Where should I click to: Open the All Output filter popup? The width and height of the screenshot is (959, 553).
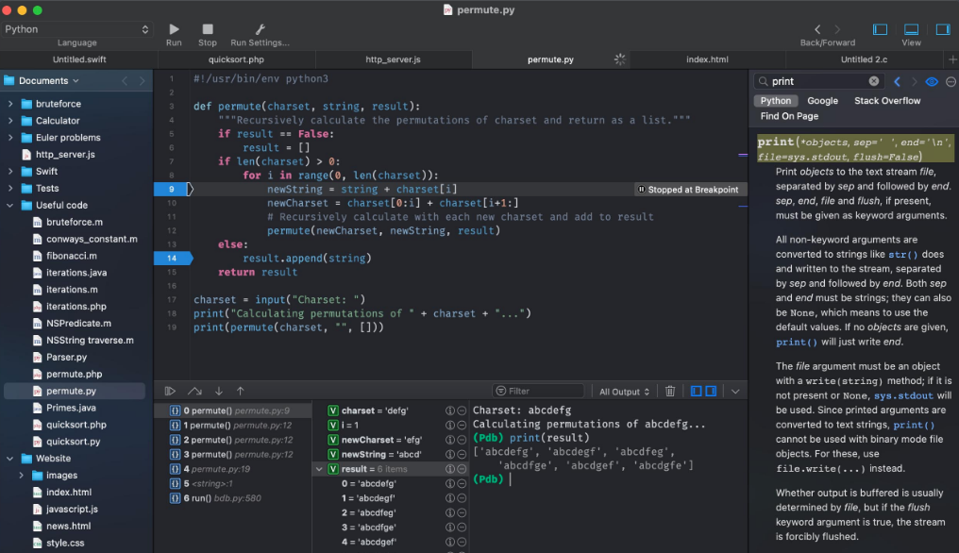tap(624, 392)
